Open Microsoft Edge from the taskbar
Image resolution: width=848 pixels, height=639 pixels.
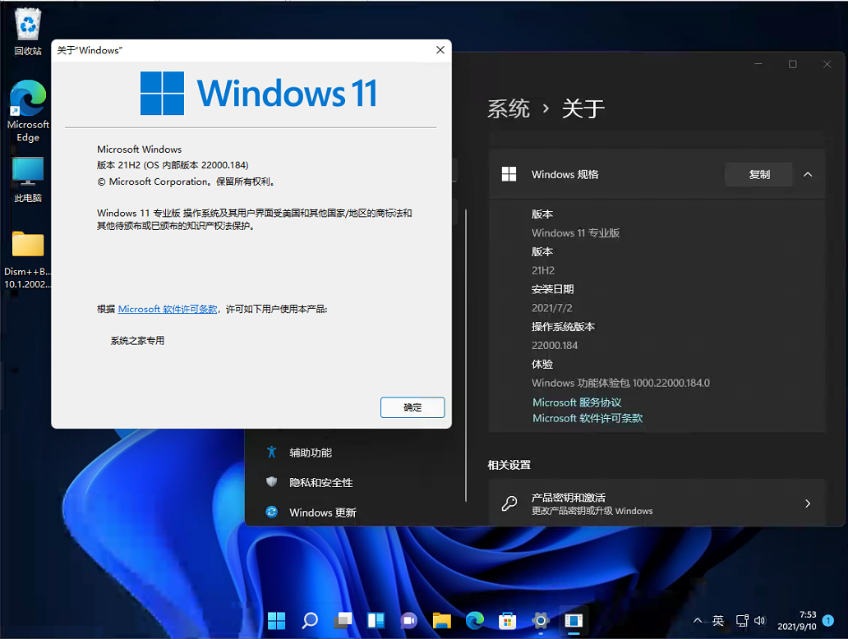[474, 621]
